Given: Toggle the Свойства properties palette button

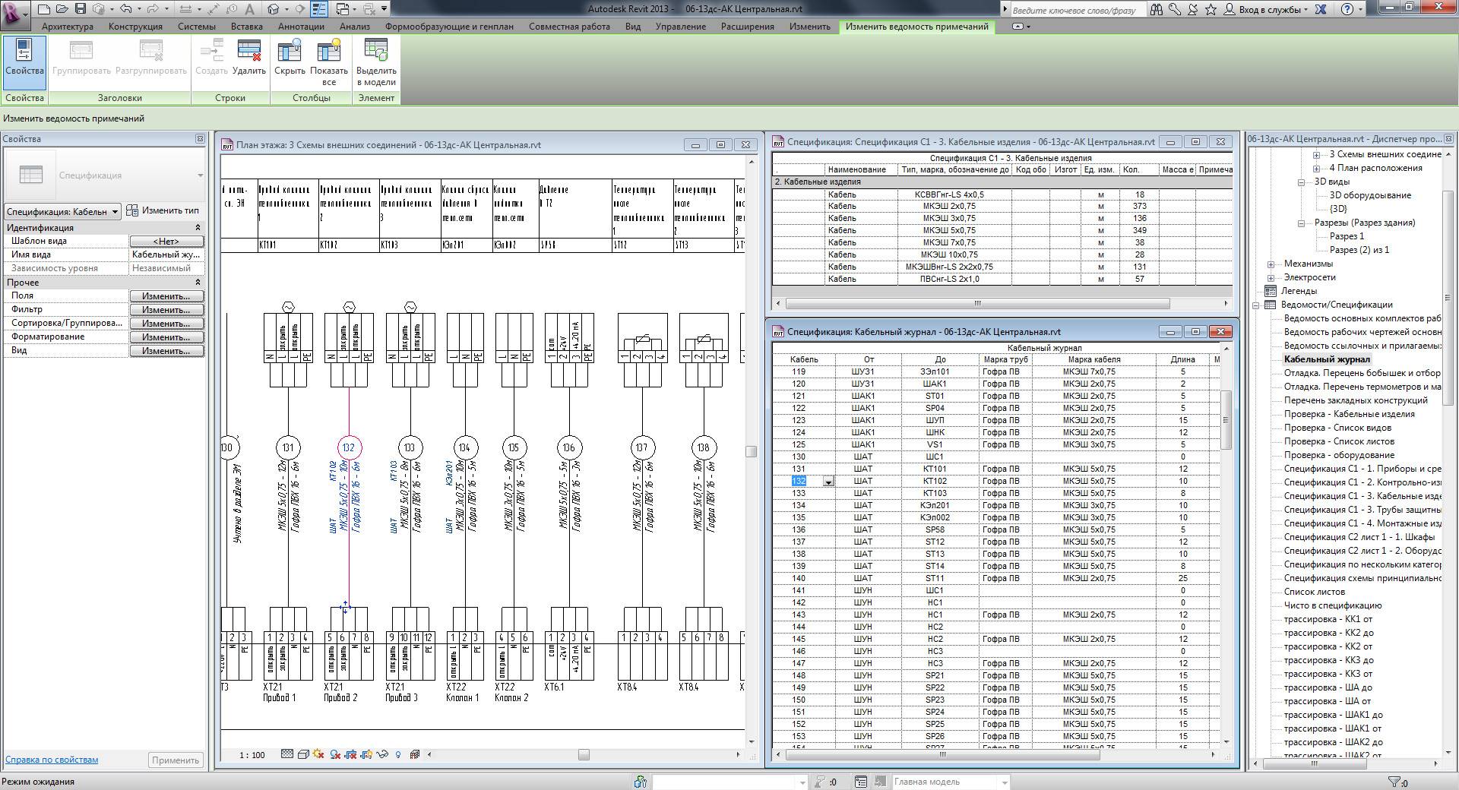Looking at the screenshot, I should [24, 57].
